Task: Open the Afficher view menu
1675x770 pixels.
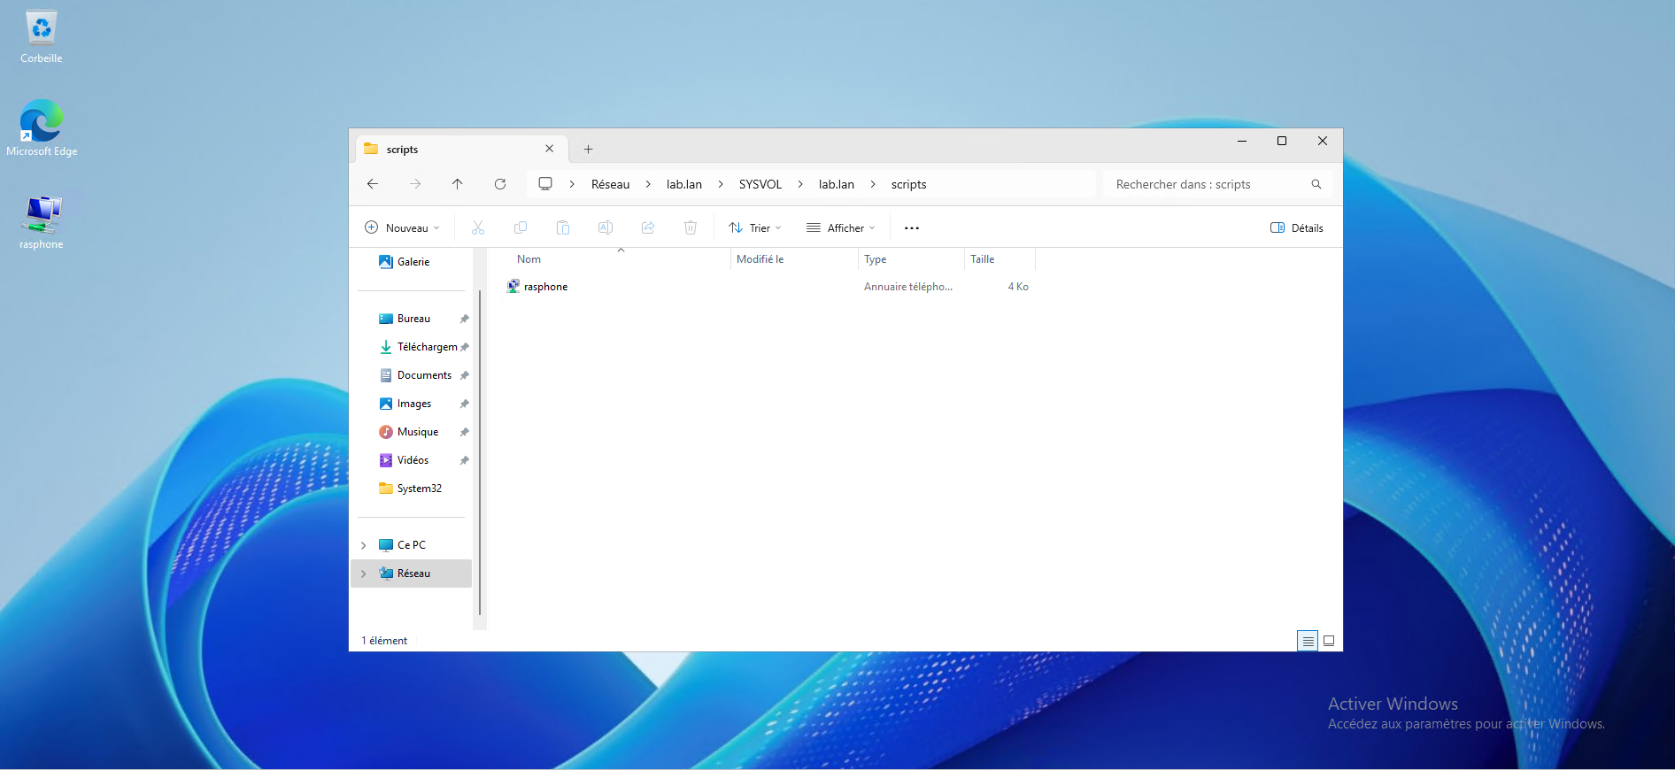Action: pyautogui.click(x=841, y=228)
